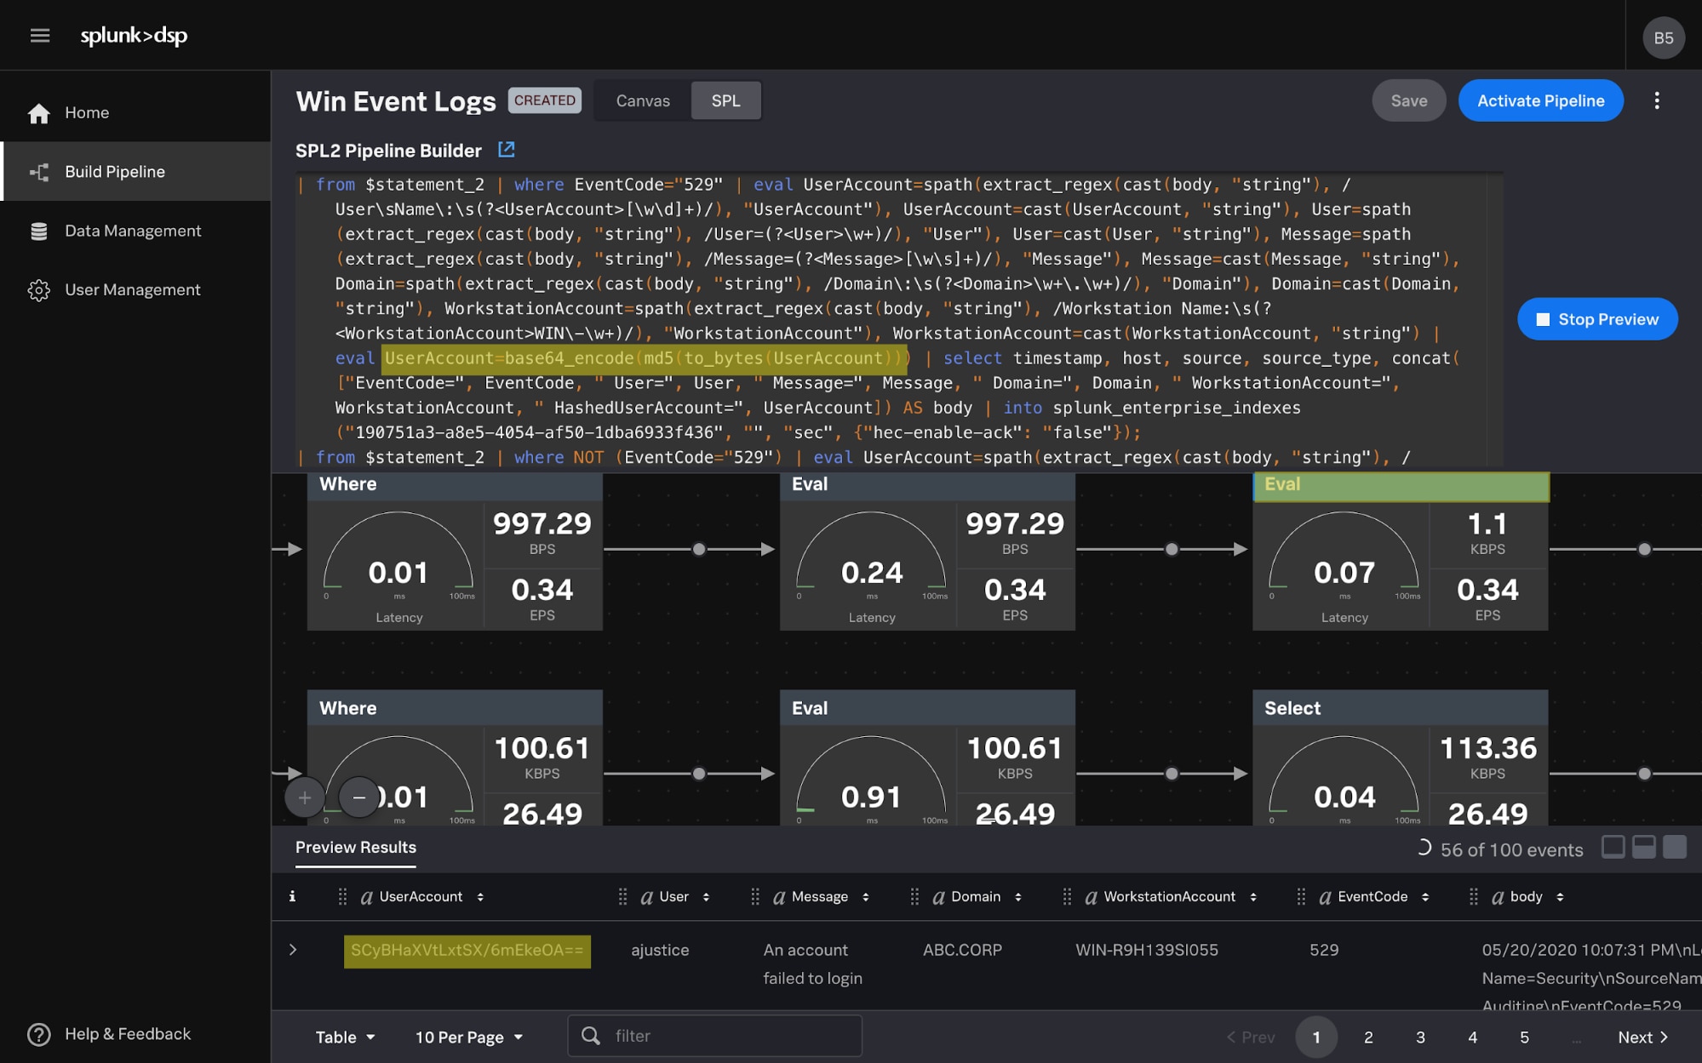The image size is (1702, 1063).
Task: Click connector dot after bottom Eval node
Action: 1172,774
